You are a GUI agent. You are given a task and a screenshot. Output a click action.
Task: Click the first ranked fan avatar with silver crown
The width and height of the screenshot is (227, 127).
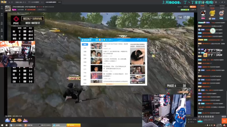pyautogui.click(x=203, y=13)
